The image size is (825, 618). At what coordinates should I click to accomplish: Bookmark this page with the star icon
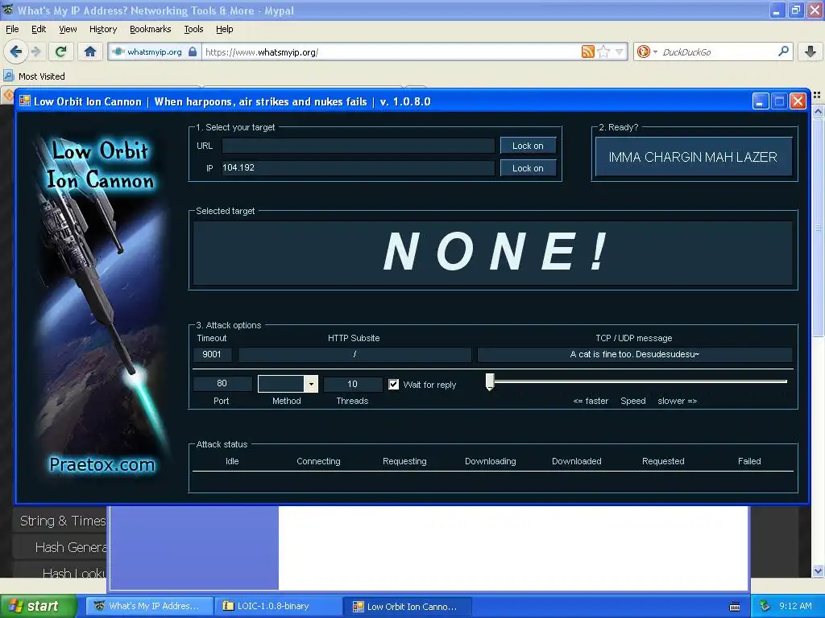click(x=603, y=51)
